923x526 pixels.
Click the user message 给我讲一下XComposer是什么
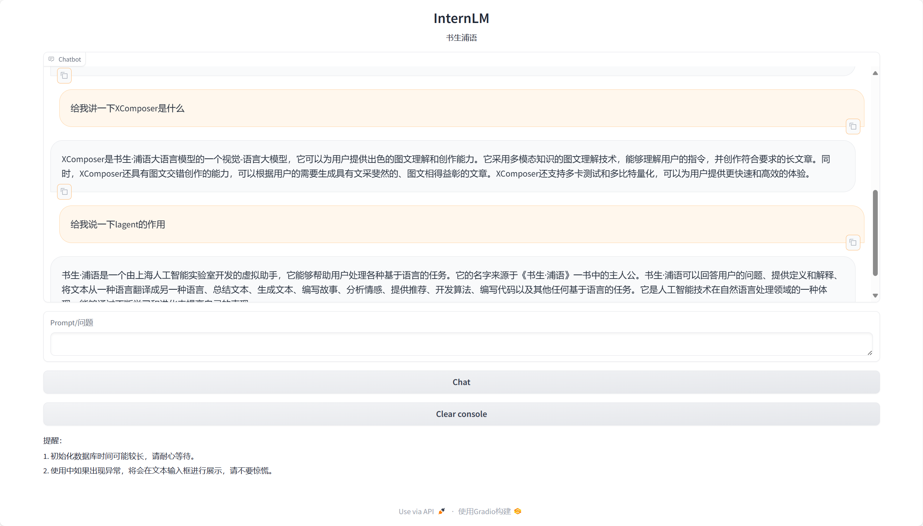pyautogui.click(x=127, y=108)
